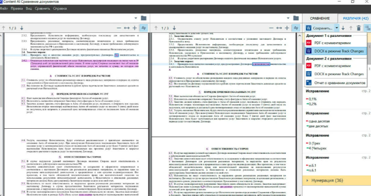Click Word icon on Сохранить button
Screen dimensions: 371x196
point(309,28)
